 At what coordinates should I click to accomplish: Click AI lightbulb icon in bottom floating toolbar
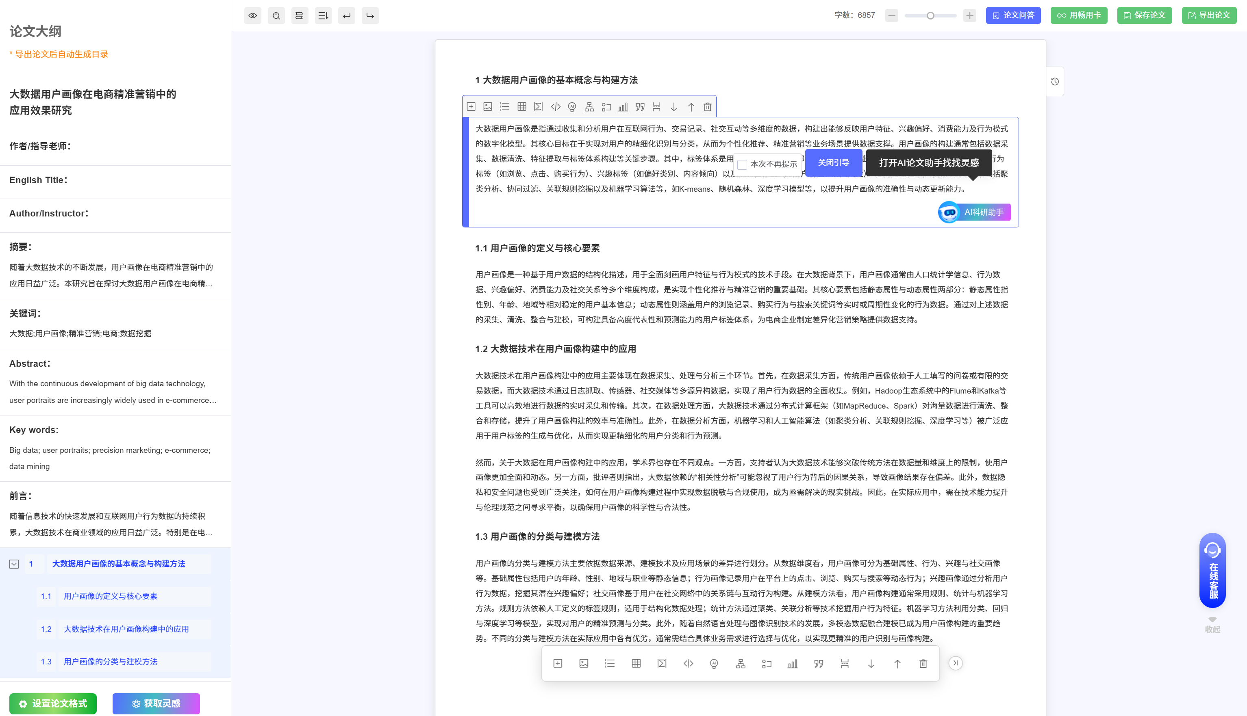[714, 664]
